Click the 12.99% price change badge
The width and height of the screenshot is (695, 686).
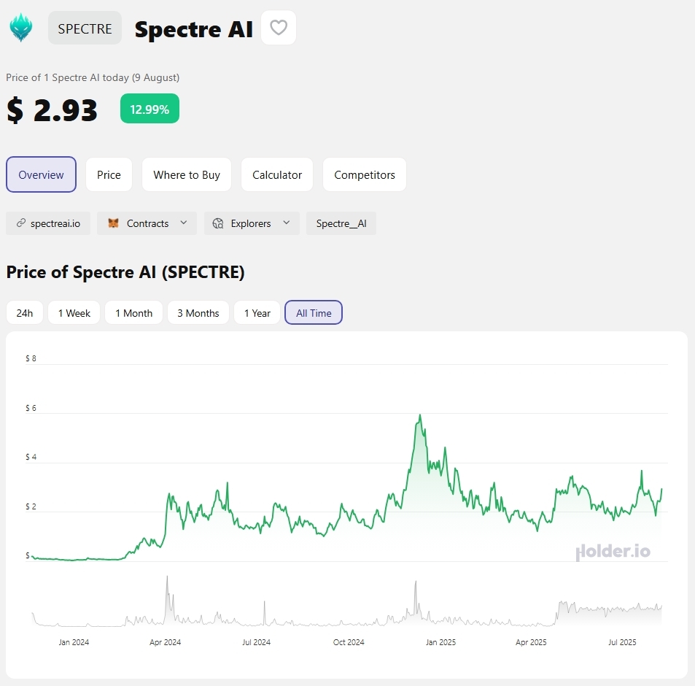coord(150,109)
